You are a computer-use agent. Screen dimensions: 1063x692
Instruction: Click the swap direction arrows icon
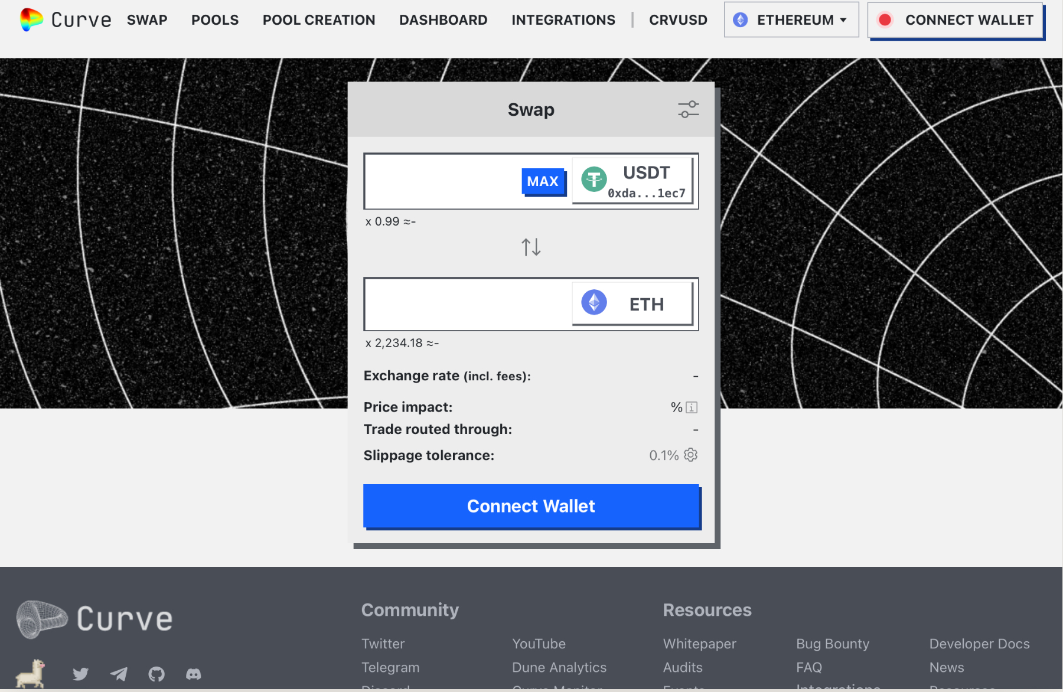click(531, 247)
